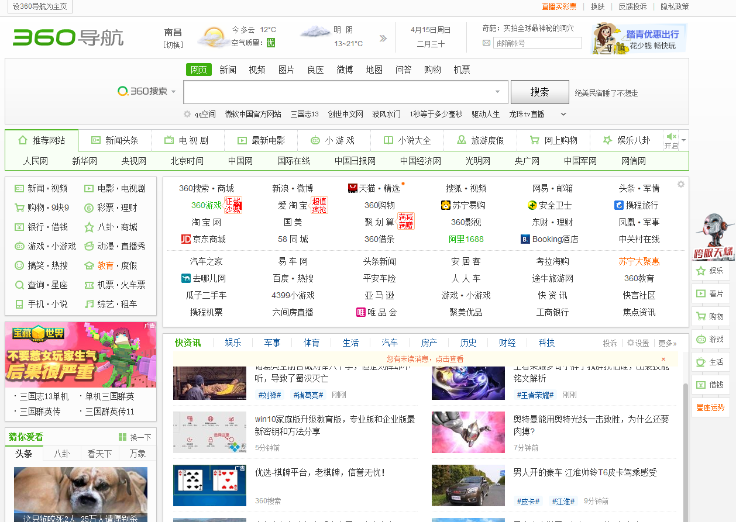Open 娱乐 in right floating sidebar
Viewport: 736px width, 522px height.
pyautogui.click(x=711, y=271)
